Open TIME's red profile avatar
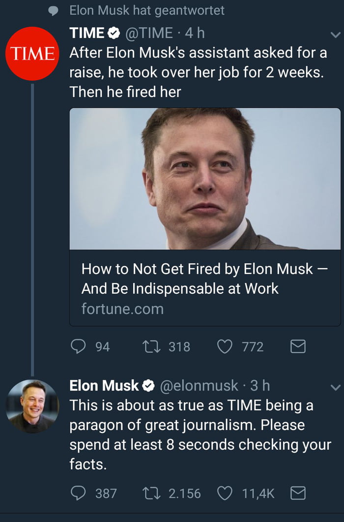The image size is (344, 522). 32,54
